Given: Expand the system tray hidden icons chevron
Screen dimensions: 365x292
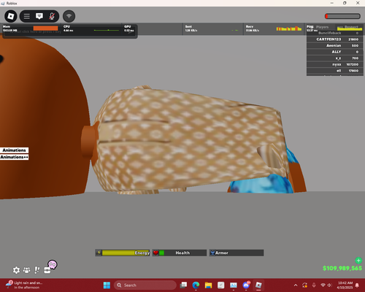Looking at the screenshot, I should (296, 285).
